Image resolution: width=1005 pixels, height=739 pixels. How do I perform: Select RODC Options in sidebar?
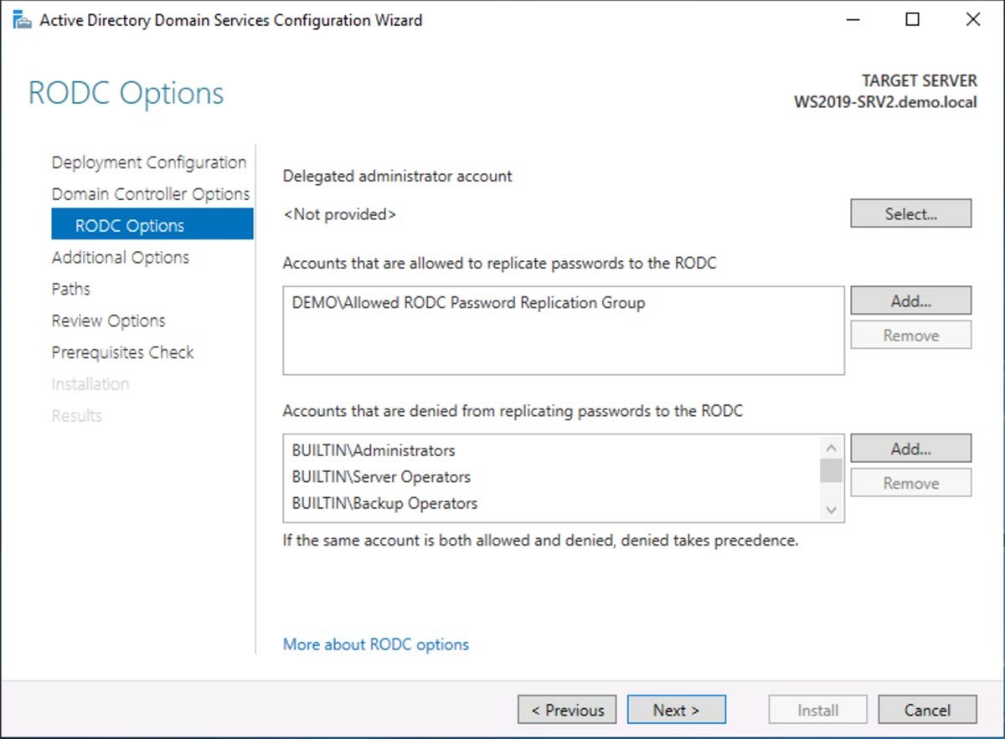(130, 226)
